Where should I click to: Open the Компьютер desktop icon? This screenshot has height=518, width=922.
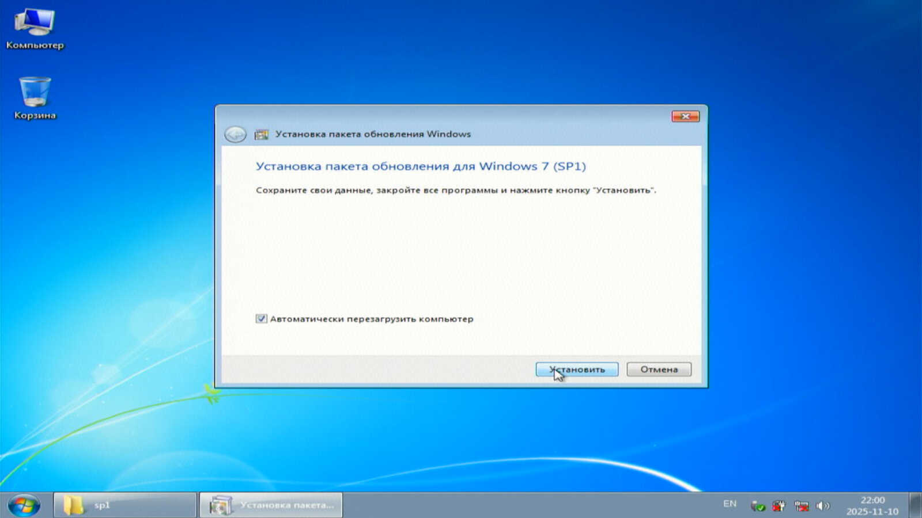click(x=35, y=29)
